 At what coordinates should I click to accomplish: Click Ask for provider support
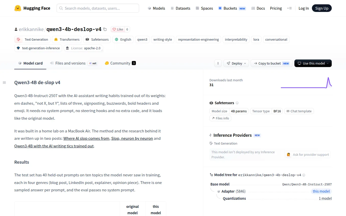[x=308, y=155]
